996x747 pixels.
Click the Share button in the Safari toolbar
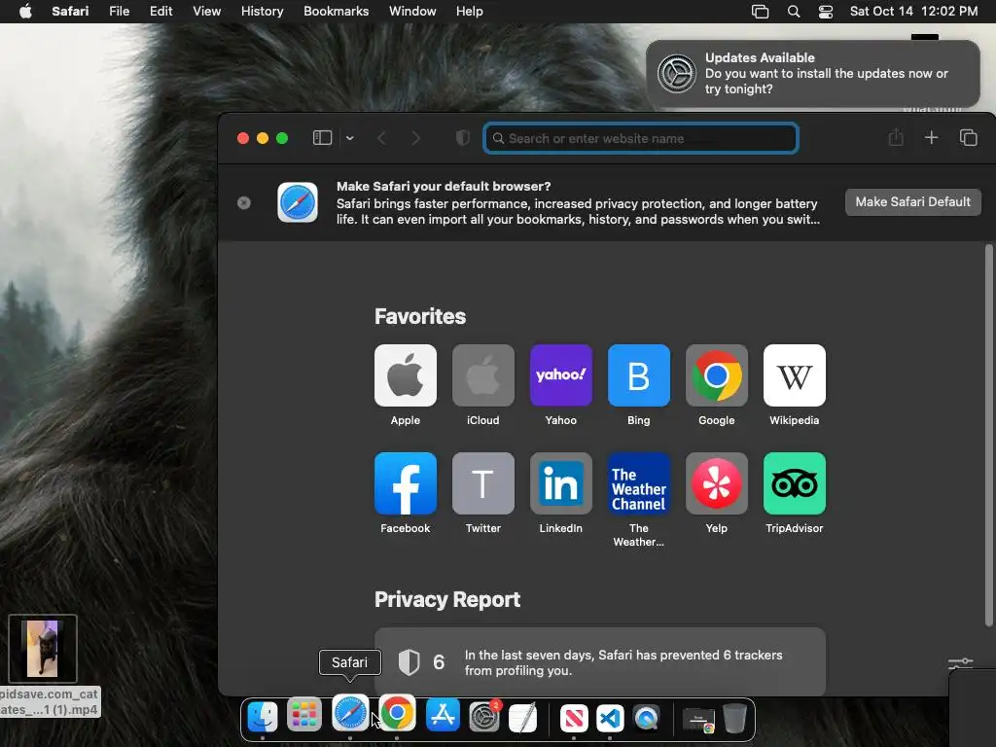pyautogui.click(x=896, y=137)
